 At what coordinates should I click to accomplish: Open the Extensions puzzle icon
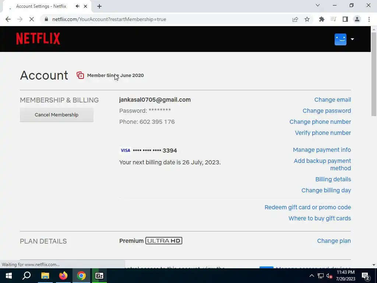click(x=322, y=19)
